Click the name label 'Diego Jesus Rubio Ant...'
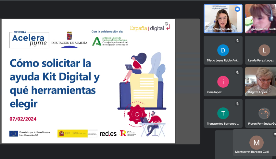 (223, 60)
